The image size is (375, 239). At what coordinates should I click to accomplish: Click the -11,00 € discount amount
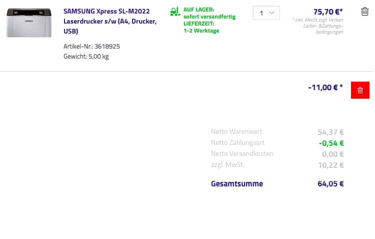click(325, 87)
